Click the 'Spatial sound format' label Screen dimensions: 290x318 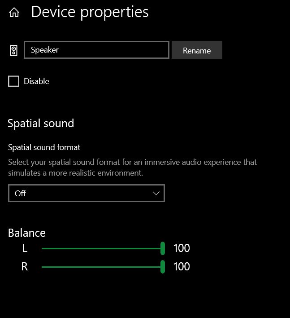44,147
